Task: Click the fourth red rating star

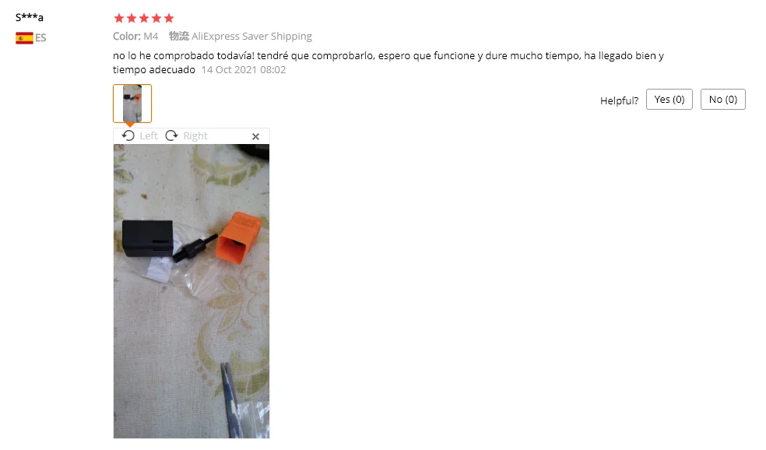Action: tap(156, 18)
